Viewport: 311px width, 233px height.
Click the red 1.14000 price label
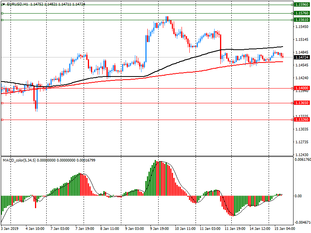302,88
